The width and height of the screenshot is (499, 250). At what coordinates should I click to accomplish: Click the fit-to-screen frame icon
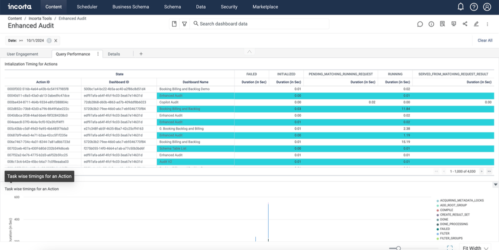[450, 248]
